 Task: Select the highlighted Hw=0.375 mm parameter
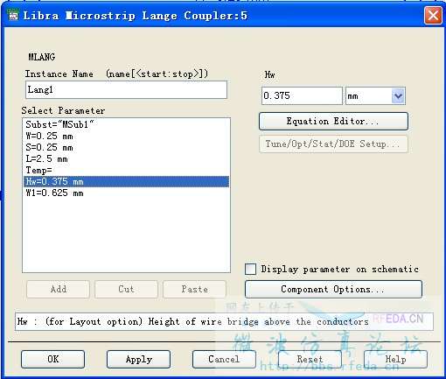coord(126,181)
